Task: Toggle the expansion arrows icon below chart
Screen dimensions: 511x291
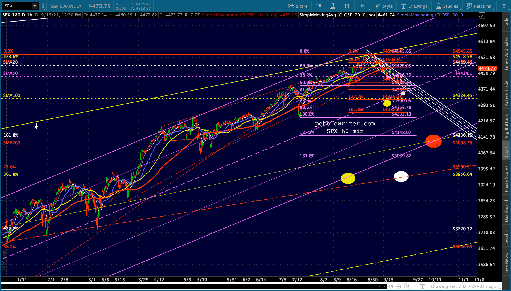Action: [x=391, y=286]
